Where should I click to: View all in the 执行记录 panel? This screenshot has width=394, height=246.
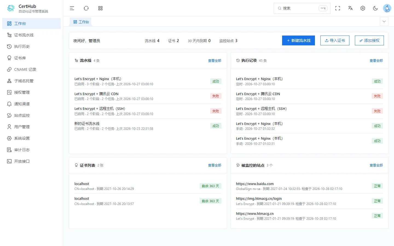[376, 61]
